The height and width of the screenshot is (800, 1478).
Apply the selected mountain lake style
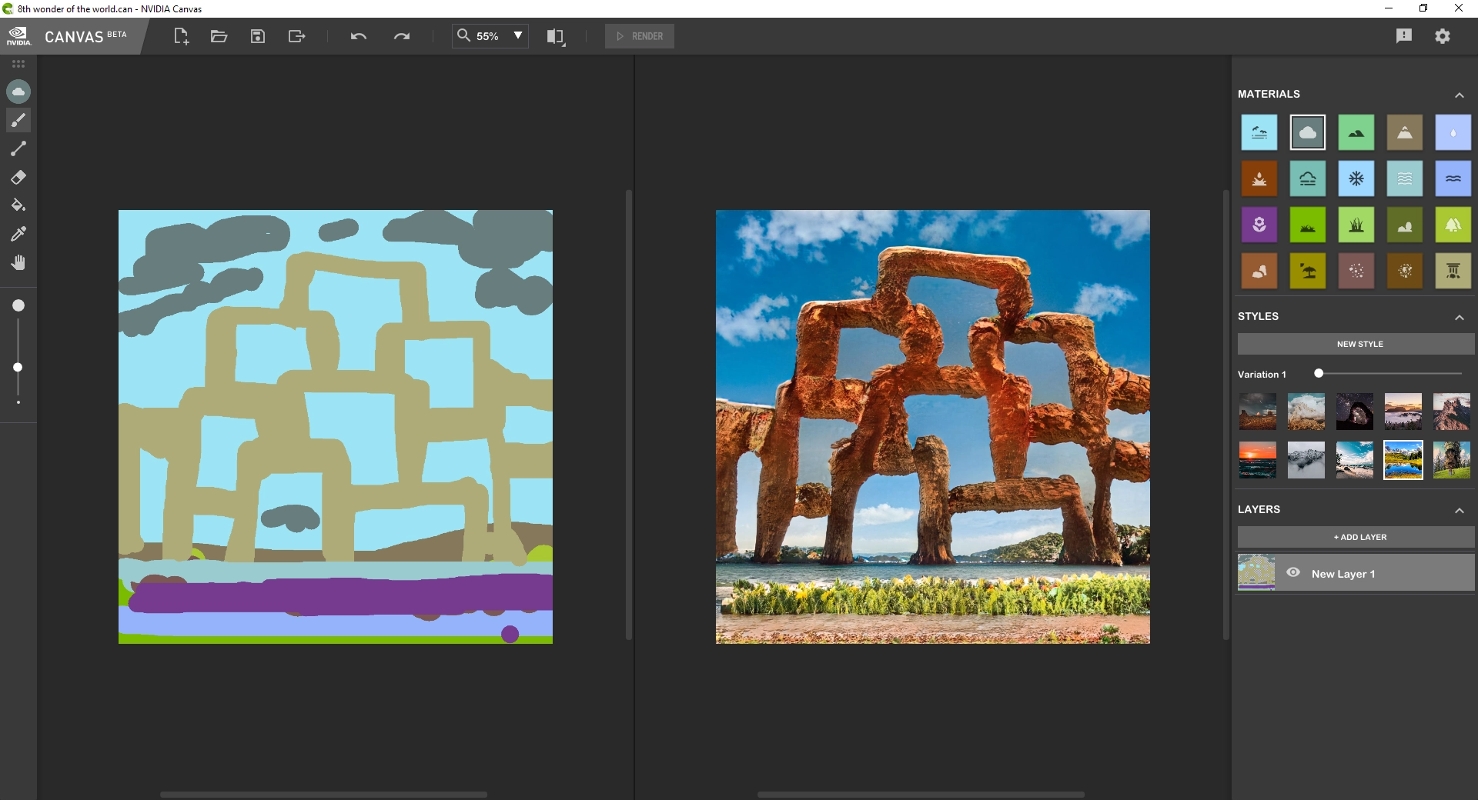pos(1403,460)
